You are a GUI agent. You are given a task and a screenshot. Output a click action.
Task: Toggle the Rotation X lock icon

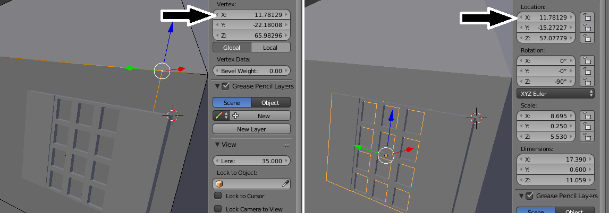587,61
